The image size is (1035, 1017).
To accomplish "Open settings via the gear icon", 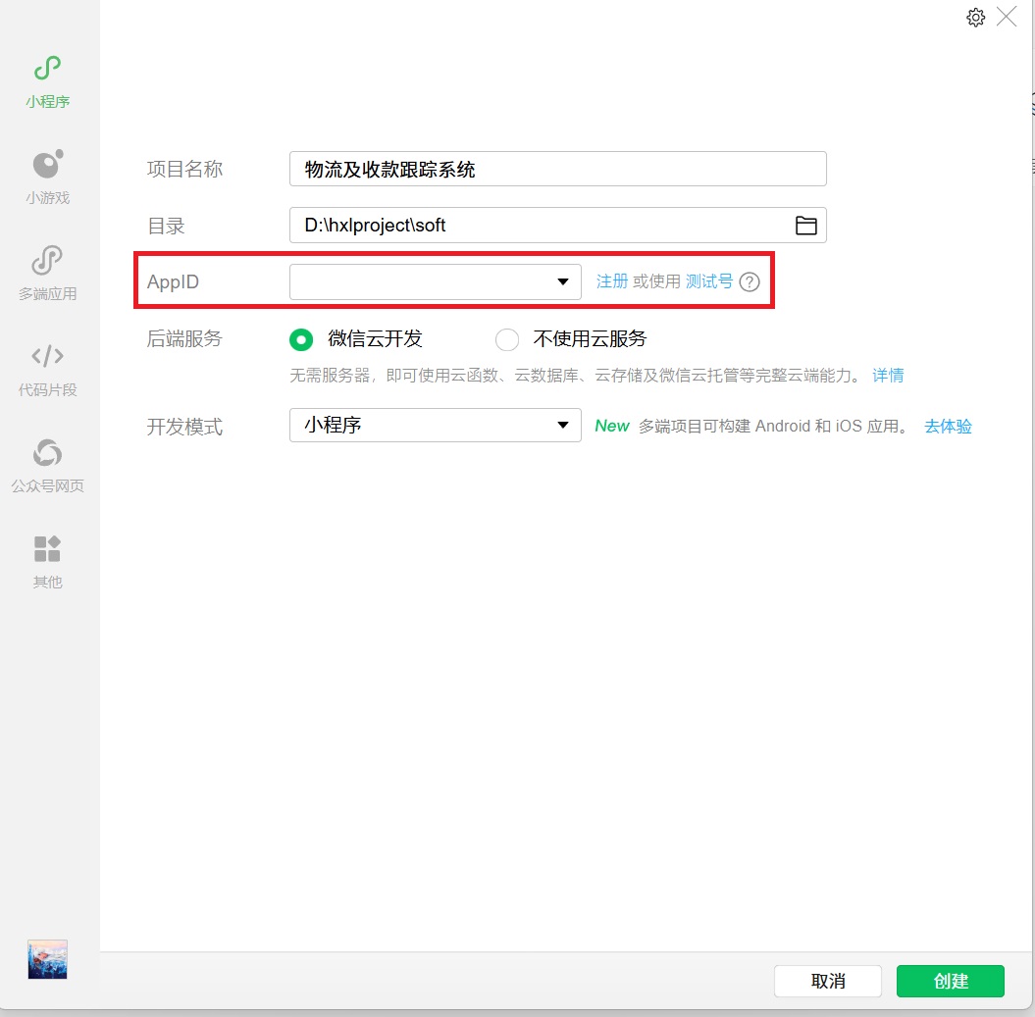I will coord(975,17).
